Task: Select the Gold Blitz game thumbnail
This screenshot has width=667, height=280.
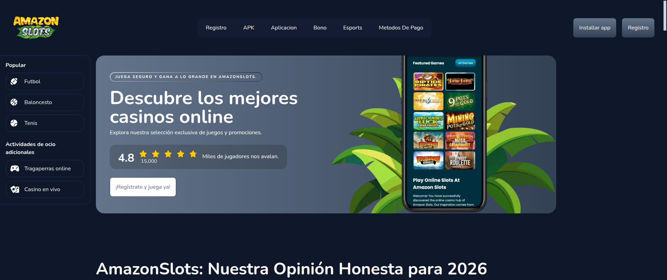Action: 428,101
